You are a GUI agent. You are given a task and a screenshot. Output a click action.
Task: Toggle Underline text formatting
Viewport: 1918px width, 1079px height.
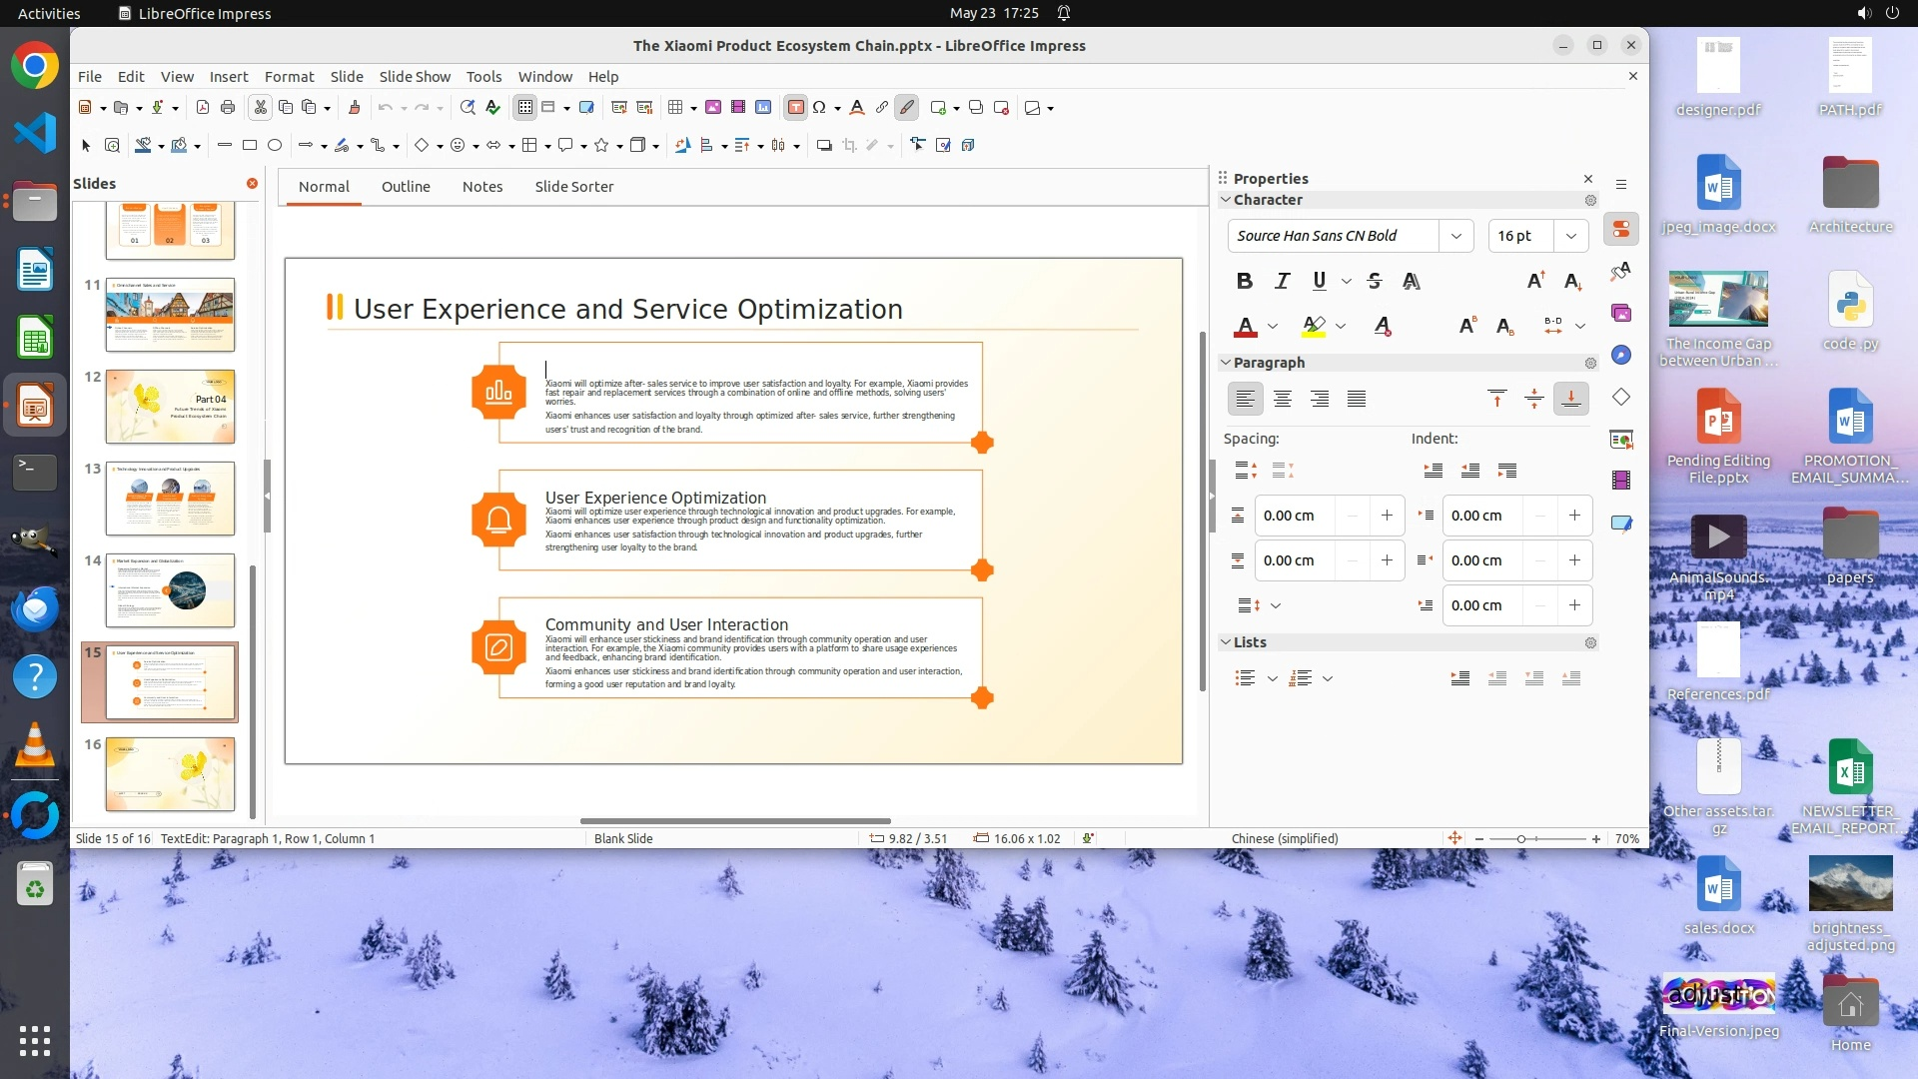1320,281
